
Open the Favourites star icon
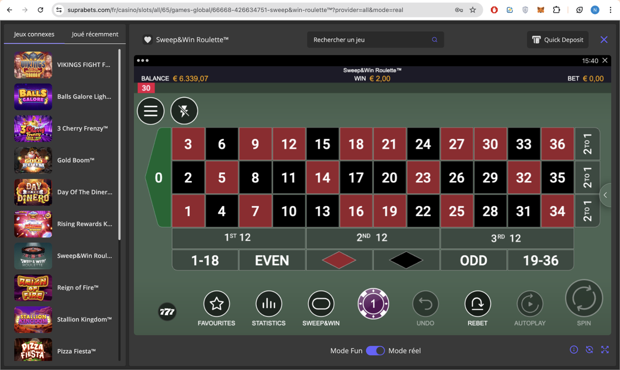[217, 304]
